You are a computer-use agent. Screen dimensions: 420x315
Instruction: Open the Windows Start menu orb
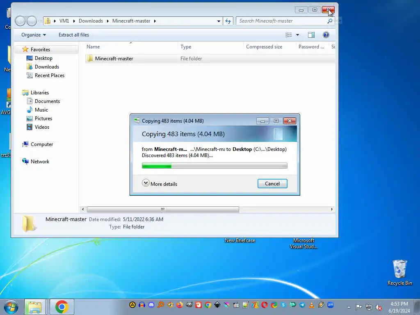[11, 307]
